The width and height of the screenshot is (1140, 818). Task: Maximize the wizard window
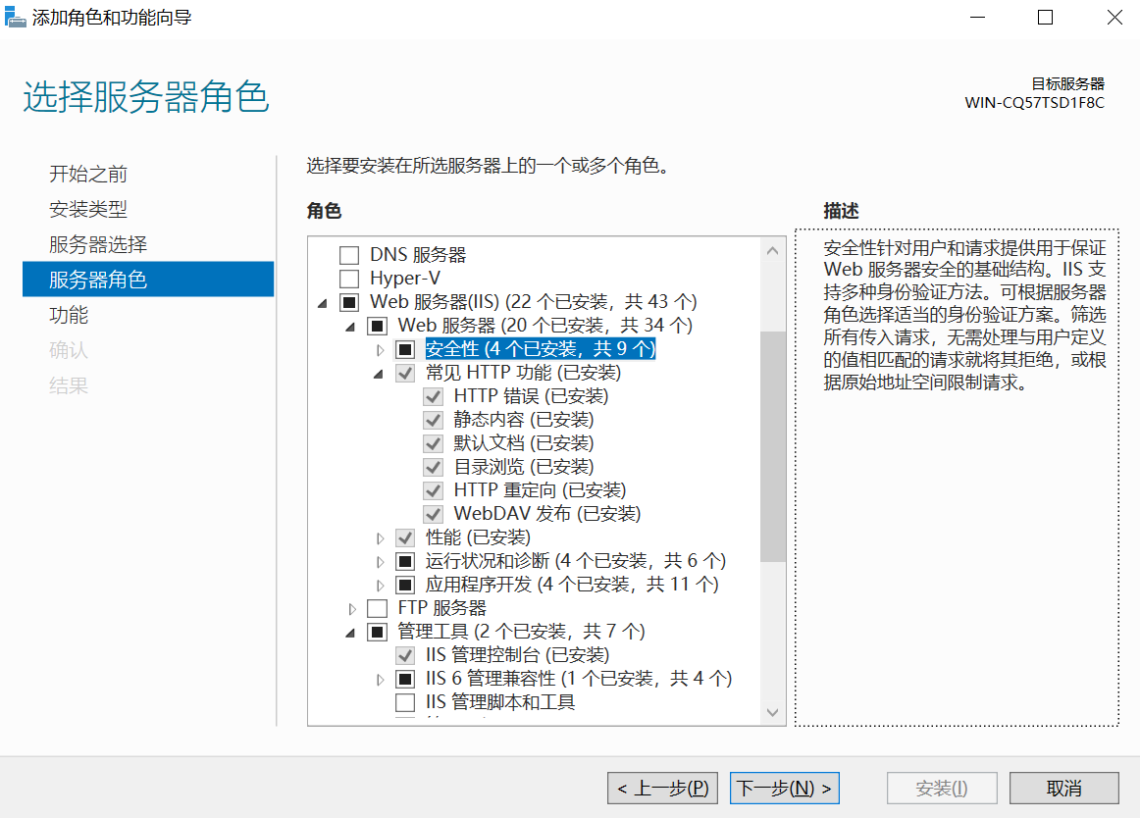(x=1046, y=18)
